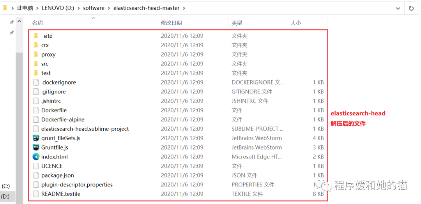Select the LICENCE file icon
This screenshot has height=204, width=421.
[36, 166]
